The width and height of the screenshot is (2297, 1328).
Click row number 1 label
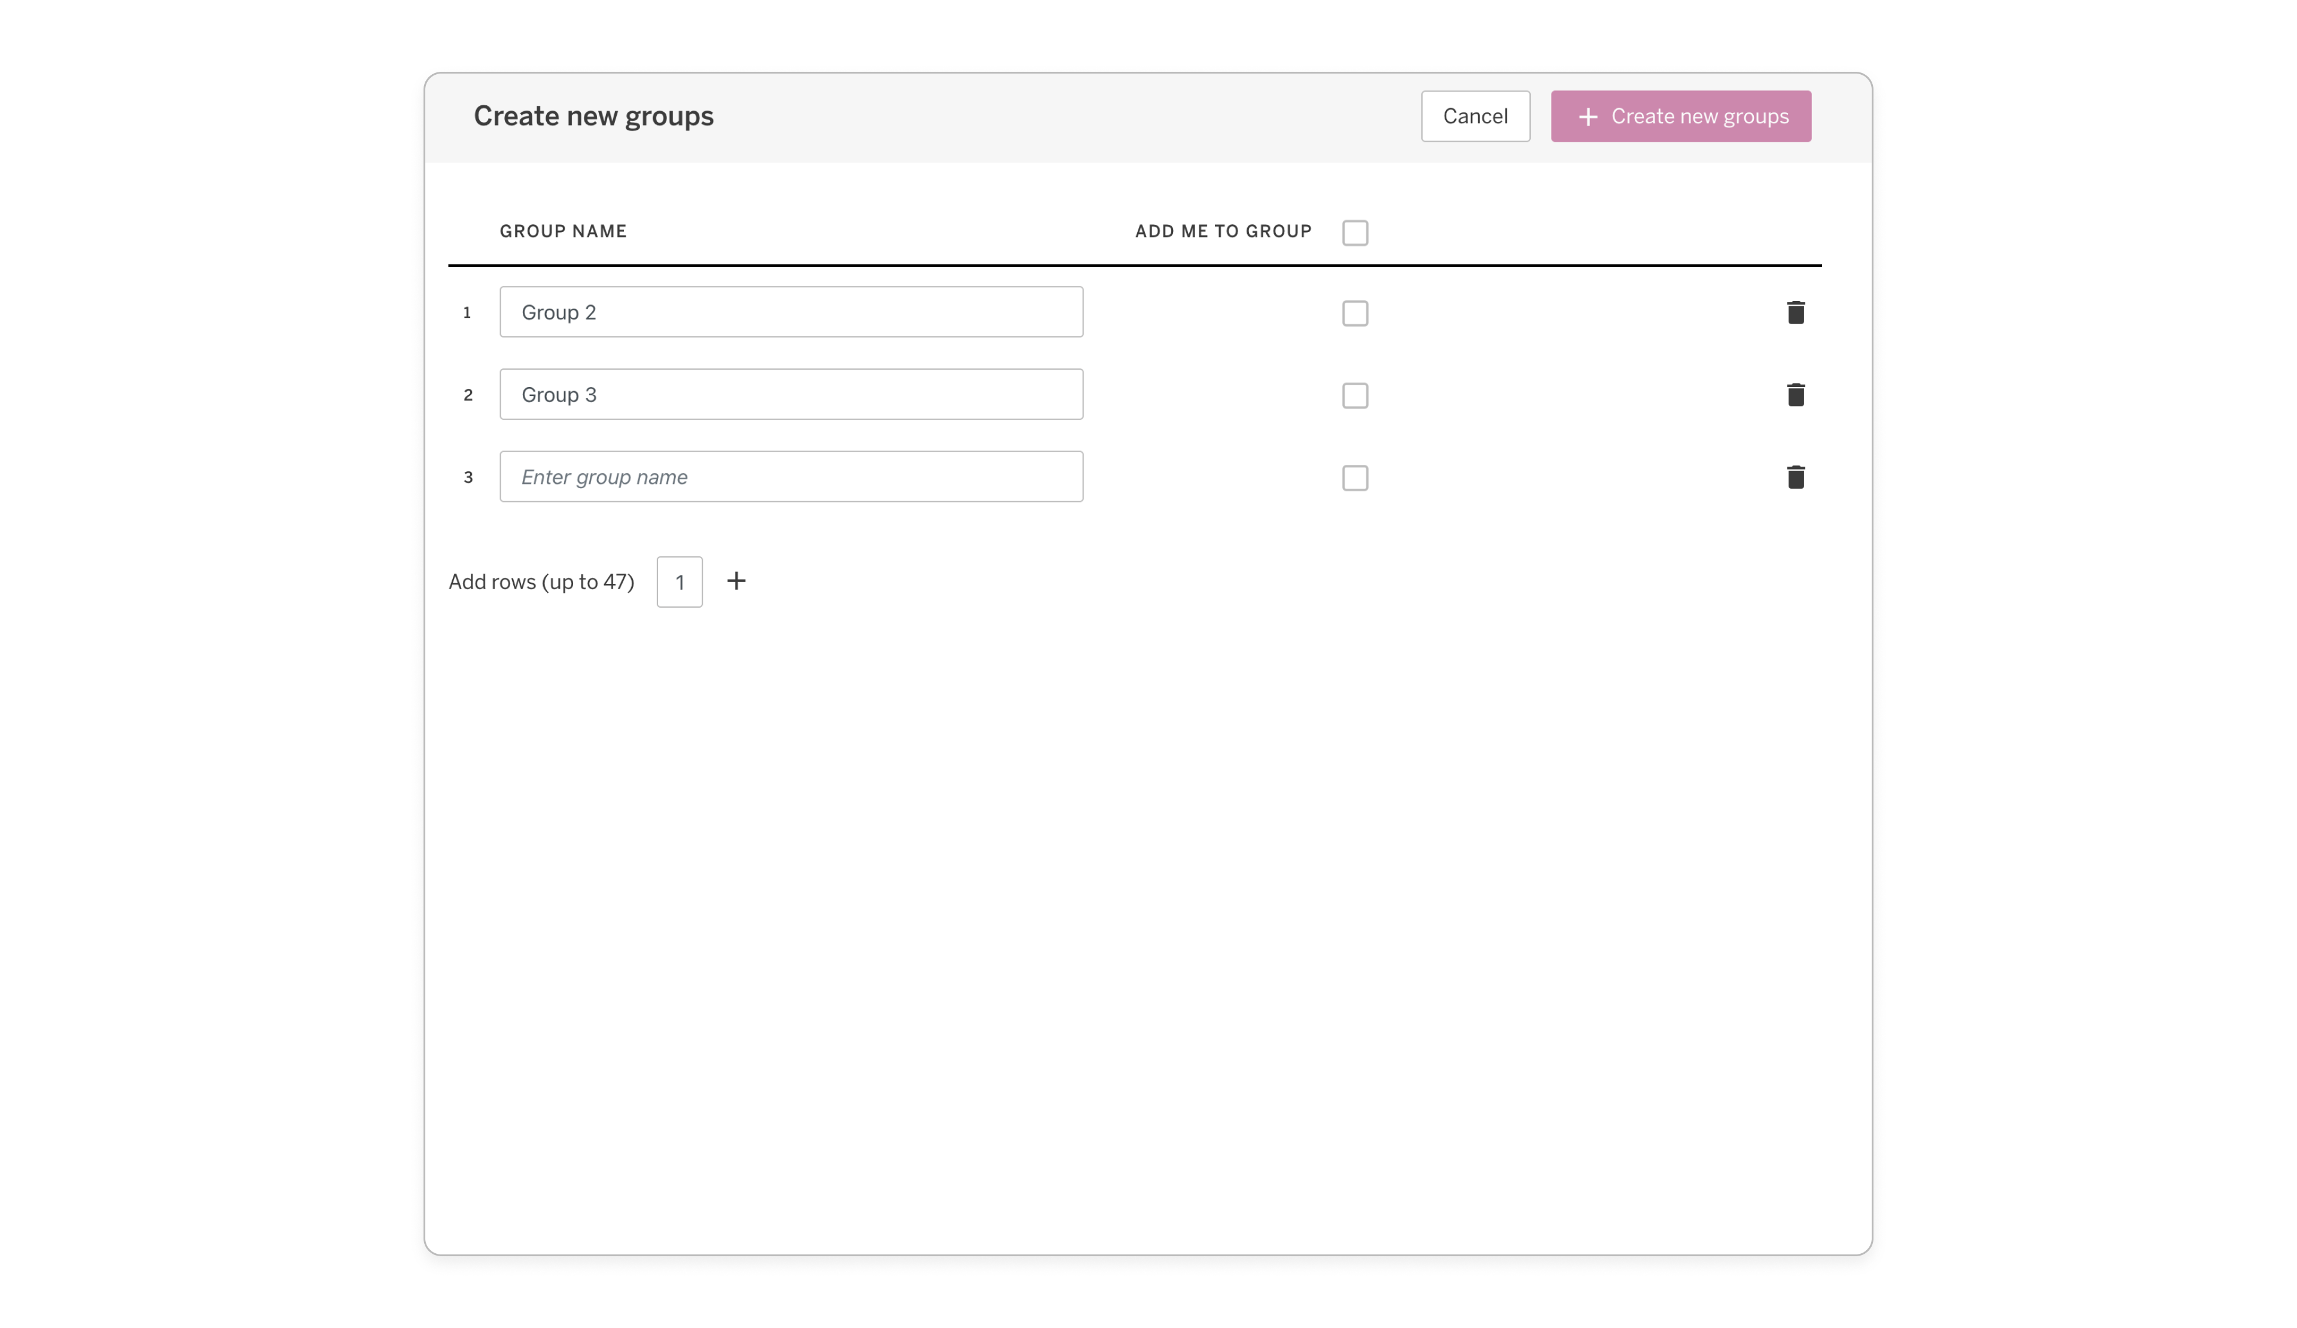(468, 313)
